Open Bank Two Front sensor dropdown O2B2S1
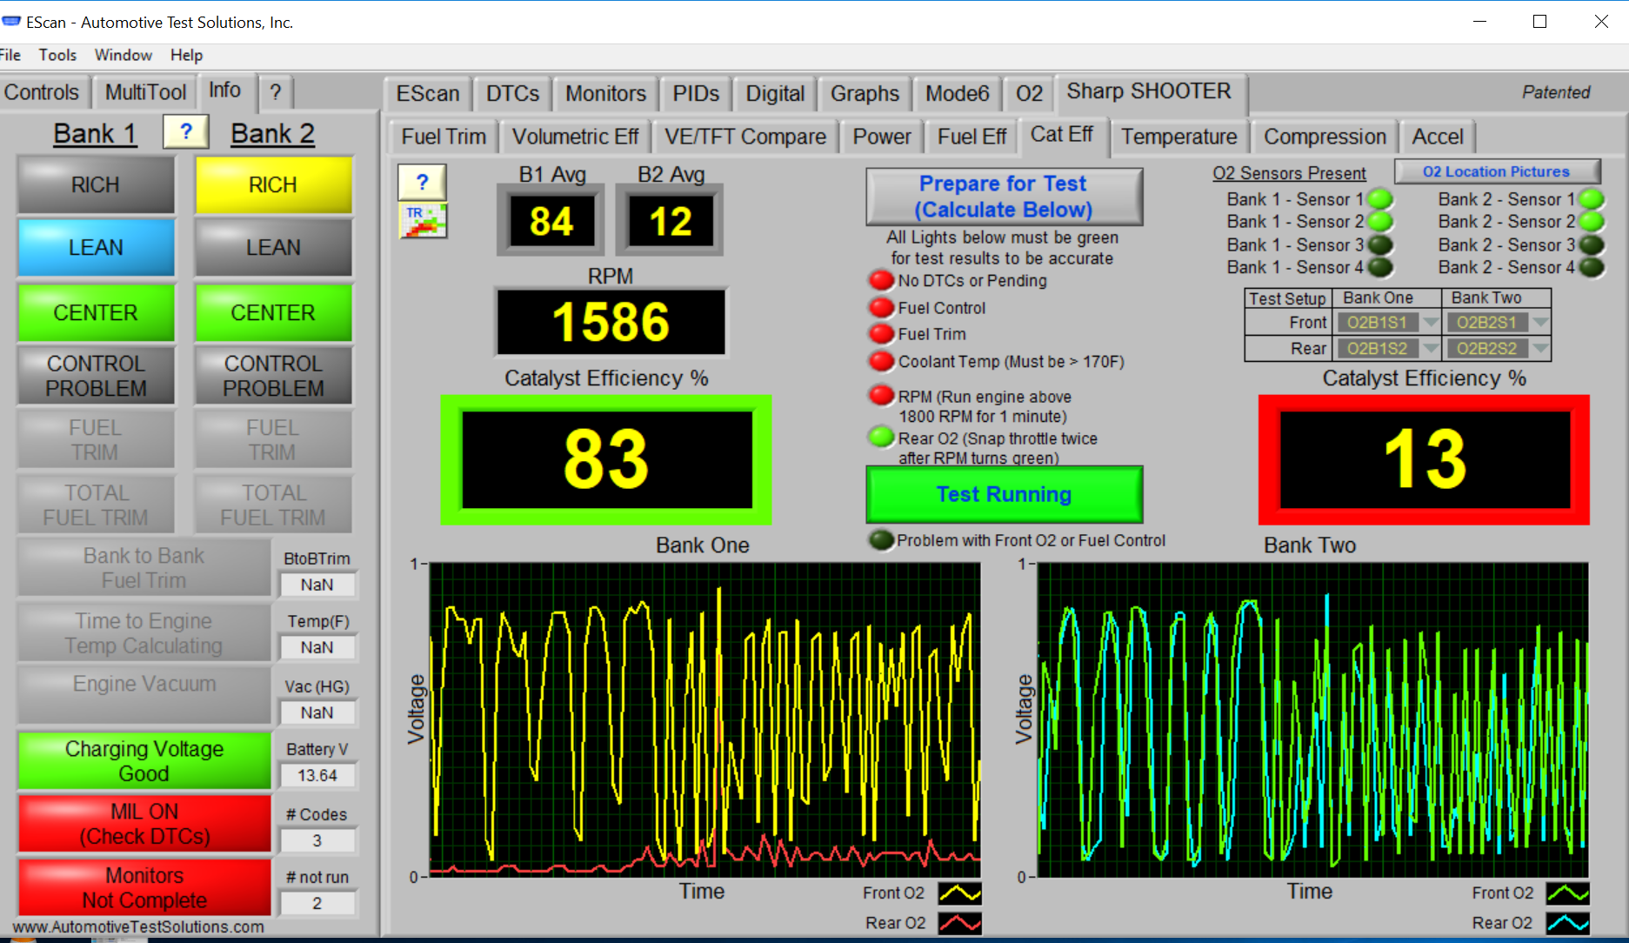 1496,323
